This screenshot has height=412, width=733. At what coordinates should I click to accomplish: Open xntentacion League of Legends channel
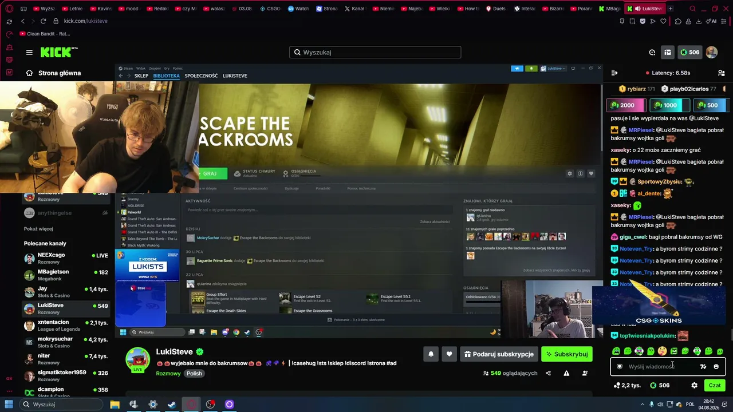(x=66, y=326)
